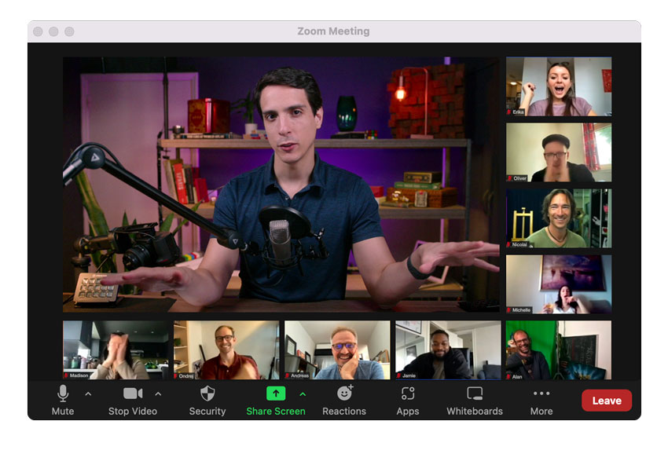Expand the audio options caret beside Mute
Image resolution: width=668 pixels, height=454 pixels.
[x=88, y=394]
